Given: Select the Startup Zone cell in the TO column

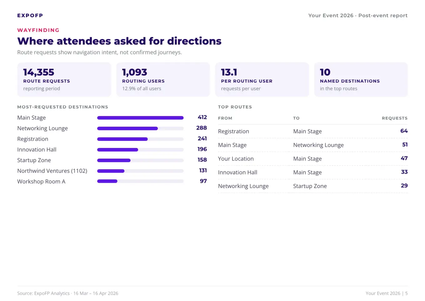Looking at the screenshot, I should point(310,186).
